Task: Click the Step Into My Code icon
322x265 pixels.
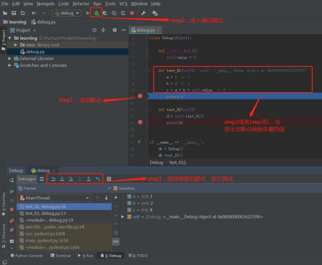Action: click(71, 179)
